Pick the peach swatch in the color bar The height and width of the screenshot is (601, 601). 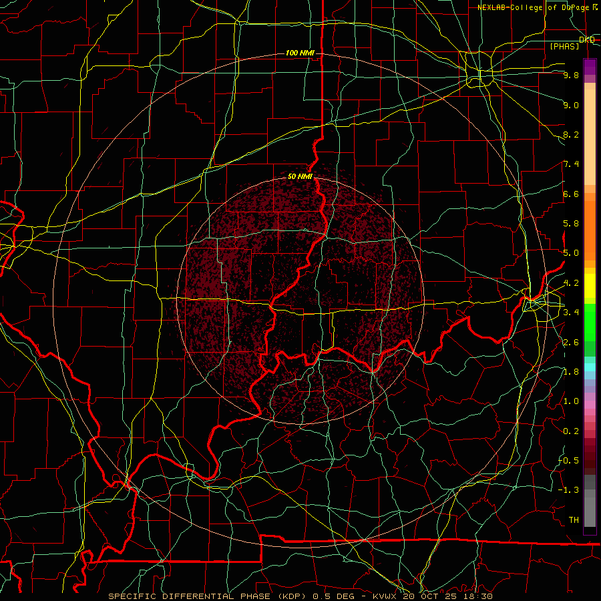pyautogui.click(x=590, y=137)
